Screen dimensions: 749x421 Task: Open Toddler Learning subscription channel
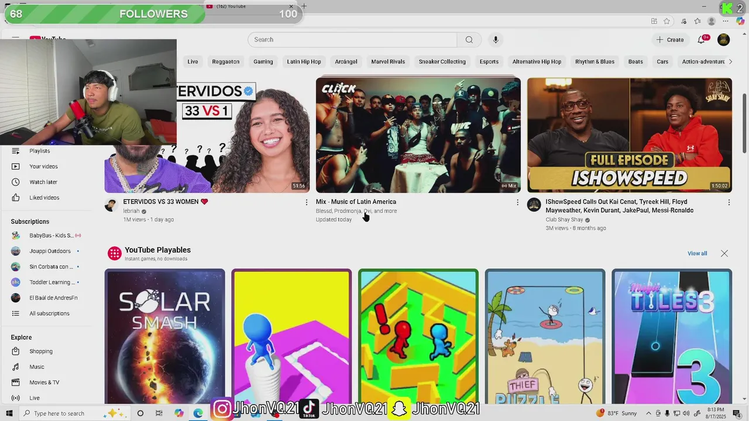point(51,282)
